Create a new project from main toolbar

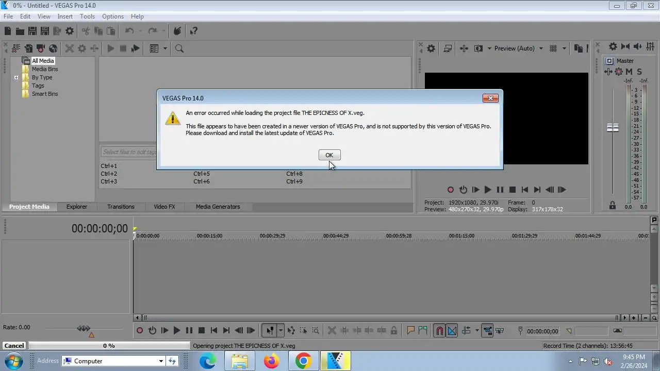(x=8, y=31)
